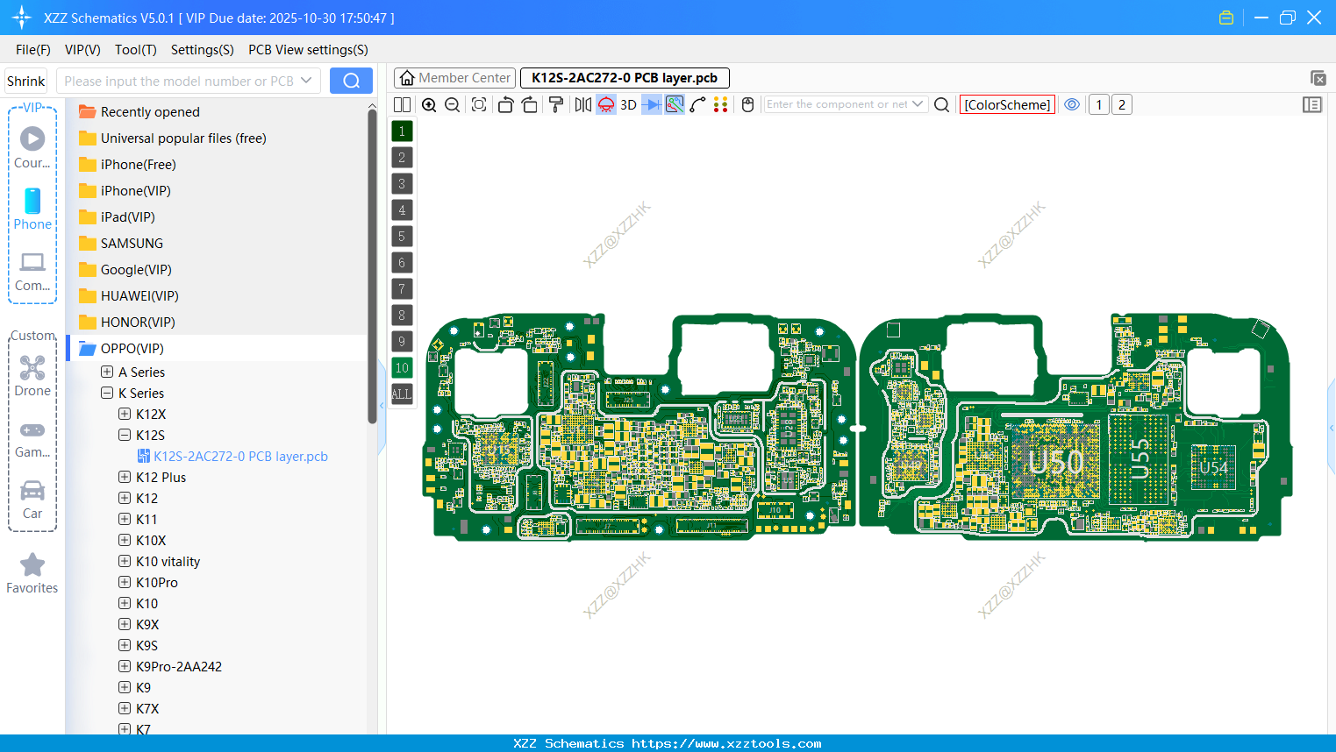Viewport: 1336px width, 752px height.
Task: Rotate the board clockwise
Action: pyautogui.click(x=529, y=104)
